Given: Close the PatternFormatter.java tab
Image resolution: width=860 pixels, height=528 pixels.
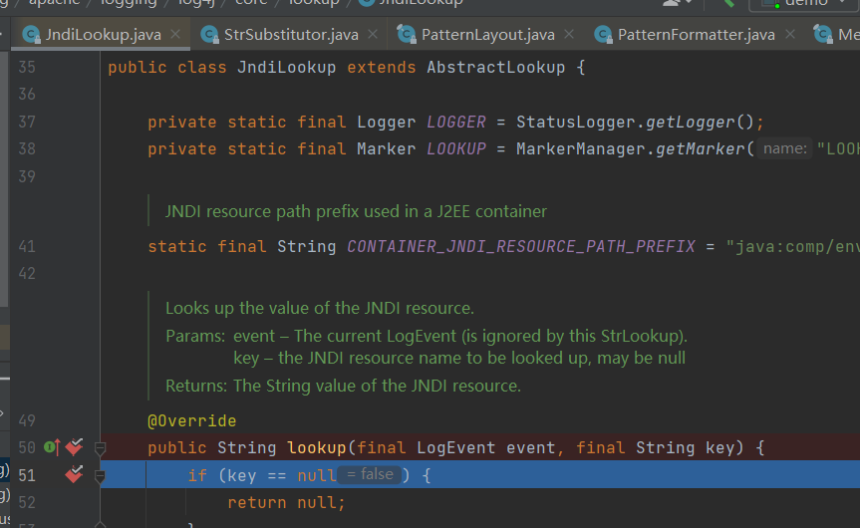Looking at the screenshot, I should click(x=790, y=34).
